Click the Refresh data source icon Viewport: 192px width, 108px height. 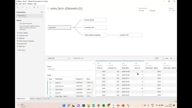pyautogui.click(x=38, y=7)
